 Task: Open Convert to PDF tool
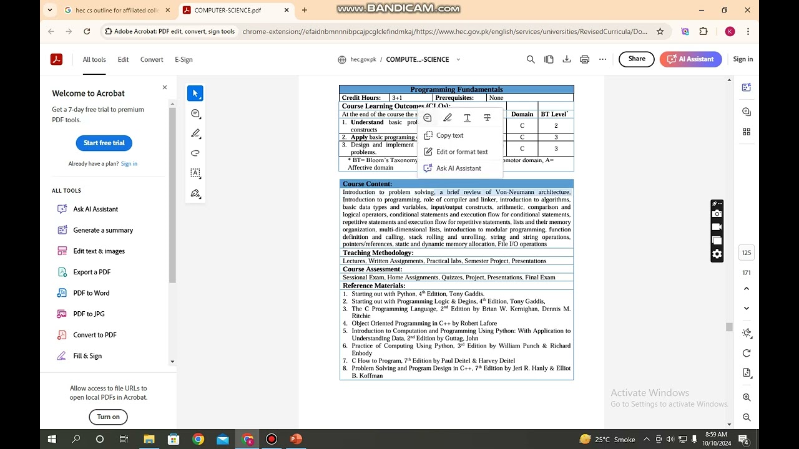coord(95,335)
